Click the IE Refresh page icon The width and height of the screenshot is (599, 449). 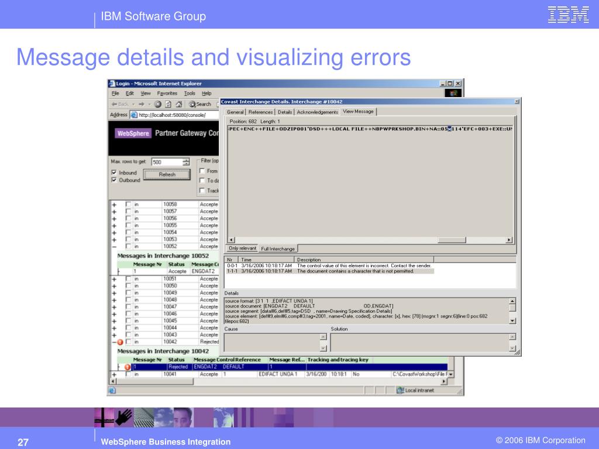(168, 104)
